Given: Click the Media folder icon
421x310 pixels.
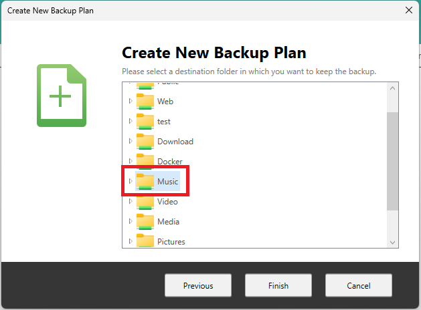Looking at the screenshot, I should (145, 222).
